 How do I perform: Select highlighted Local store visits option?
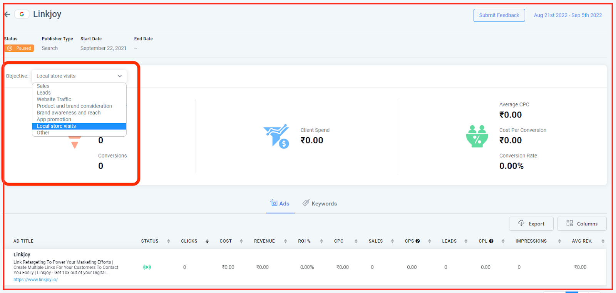[x=79, y=126]
